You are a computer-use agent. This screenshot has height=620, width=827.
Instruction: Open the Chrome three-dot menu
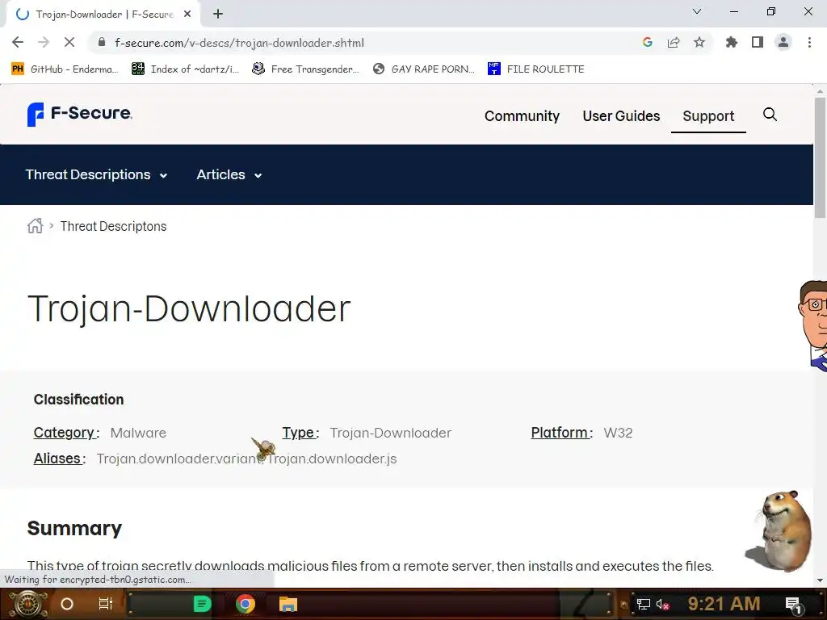point(809,42)
